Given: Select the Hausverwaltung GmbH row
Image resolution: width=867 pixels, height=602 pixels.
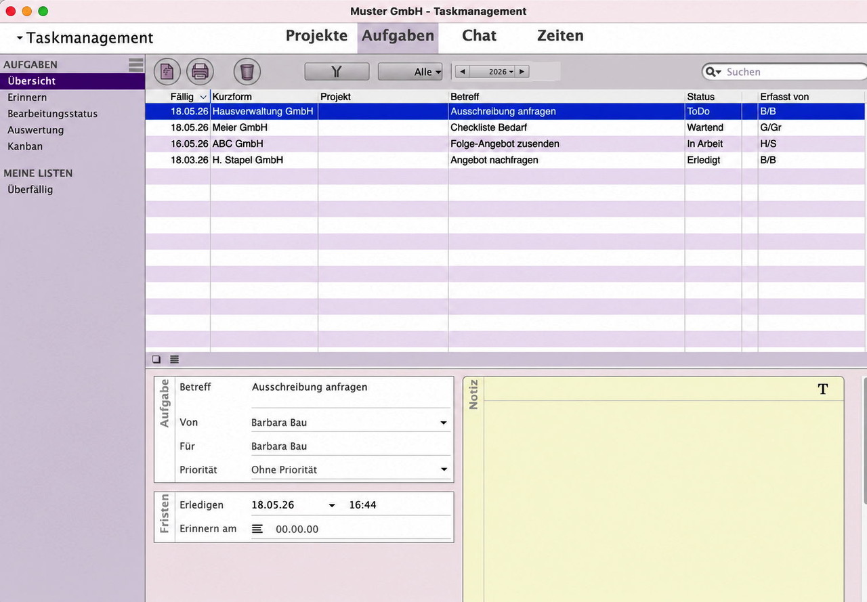Looking at the screenshot, I should click(505, 111).
